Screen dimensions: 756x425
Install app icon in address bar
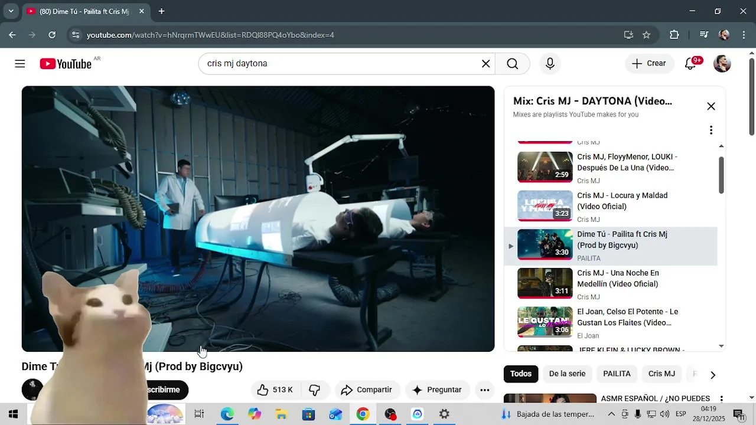point(628,35)
